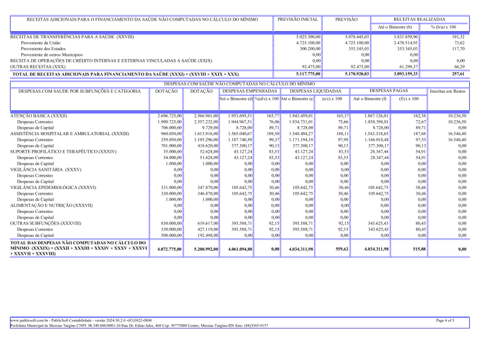Screen dimensions: 480x339
Task: Click the Inscritas em Restos header
Action: pos(447,92)
